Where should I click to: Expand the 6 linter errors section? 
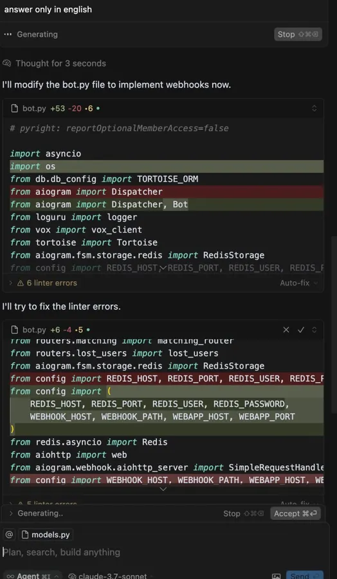click(x=43, y=283)
